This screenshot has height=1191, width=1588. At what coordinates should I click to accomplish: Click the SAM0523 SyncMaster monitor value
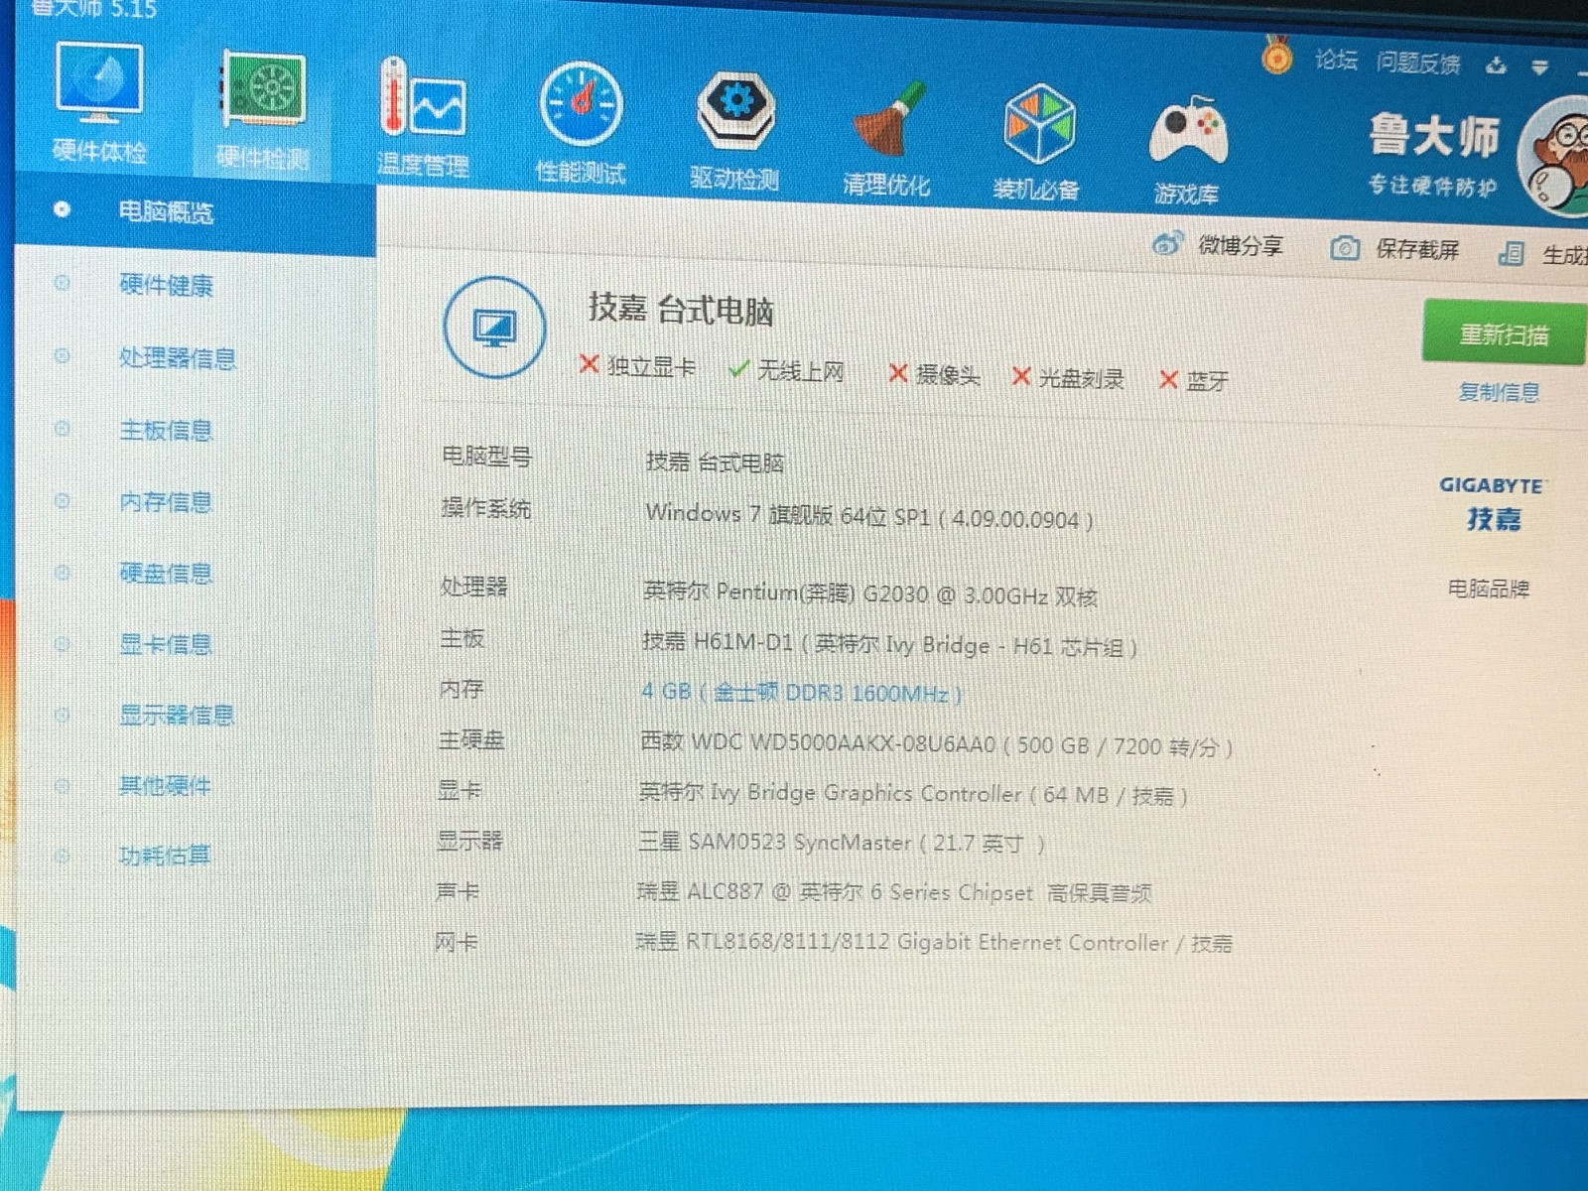tap(841, 843)
